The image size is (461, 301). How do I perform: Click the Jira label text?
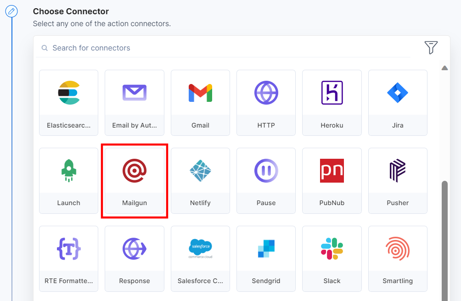click(x=398, y=125)
